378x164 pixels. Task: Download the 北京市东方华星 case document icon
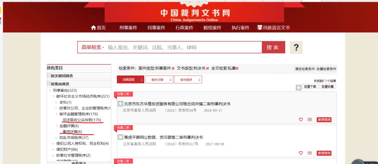click(309, 120)
